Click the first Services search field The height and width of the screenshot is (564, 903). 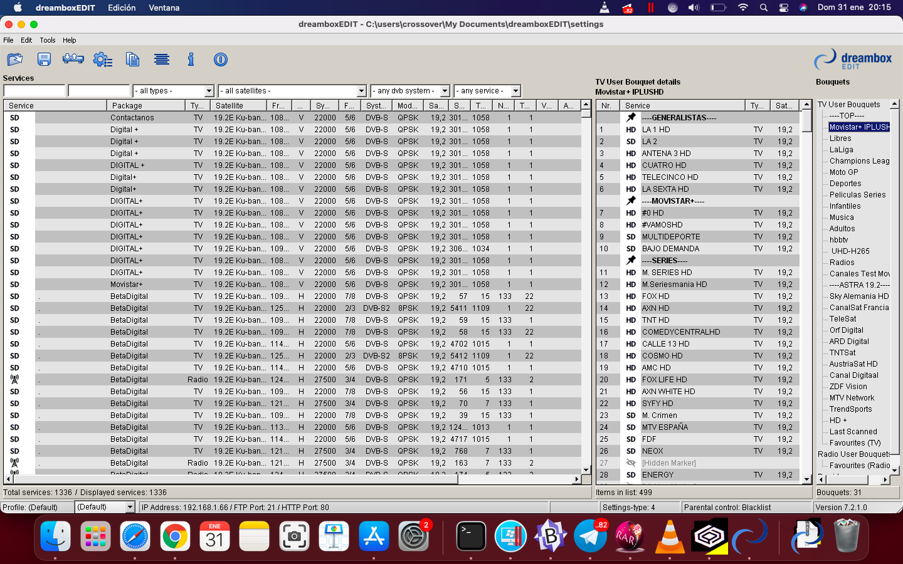click(34, 91)
